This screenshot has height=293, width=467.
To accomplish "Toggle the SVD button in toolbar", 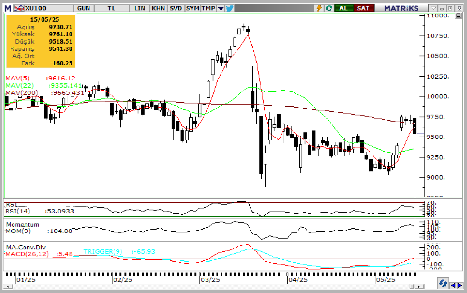I will click(x=176, y=8).
